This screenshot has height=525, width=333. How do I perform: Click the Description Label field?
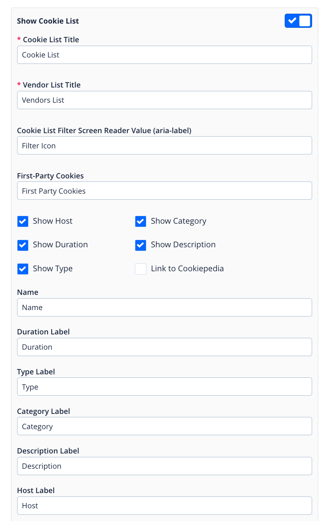(164, 466)
